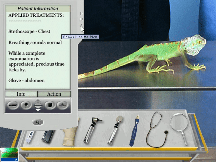Click the patient status graph meter

[9, 155]
